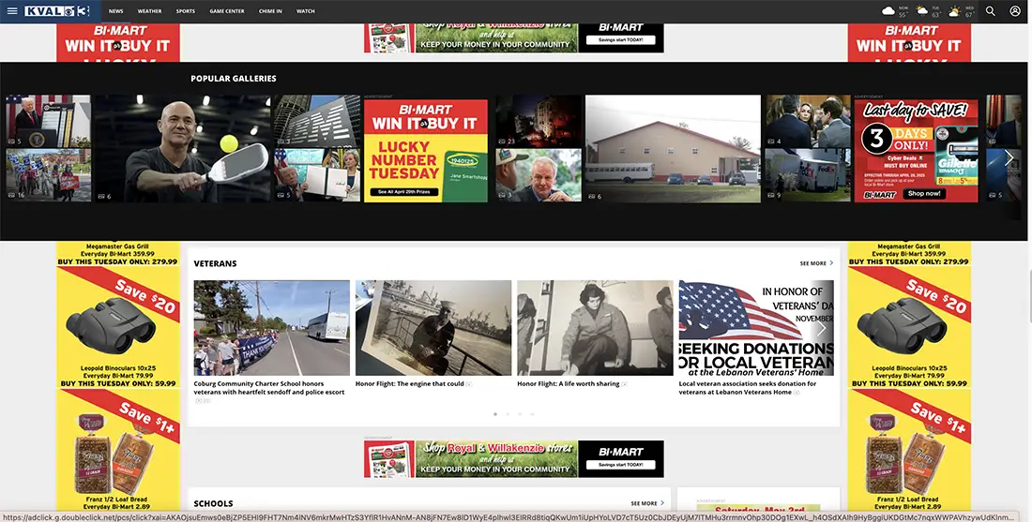The width and height of the screenshot is (1032, 522).
Task: Select second Veterans carousel page dot
Action: 508,414
